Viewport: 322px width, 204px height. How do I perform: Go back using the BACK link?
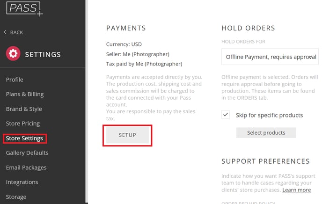(16, 32)
